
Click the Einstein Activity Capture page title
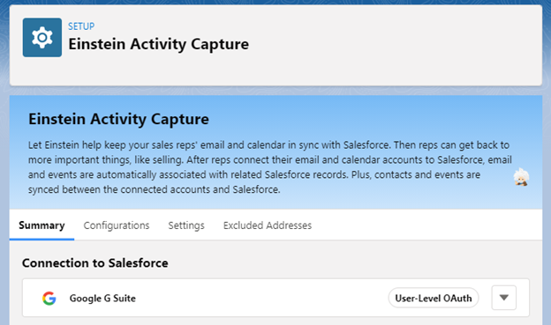[x=158, y=44]
